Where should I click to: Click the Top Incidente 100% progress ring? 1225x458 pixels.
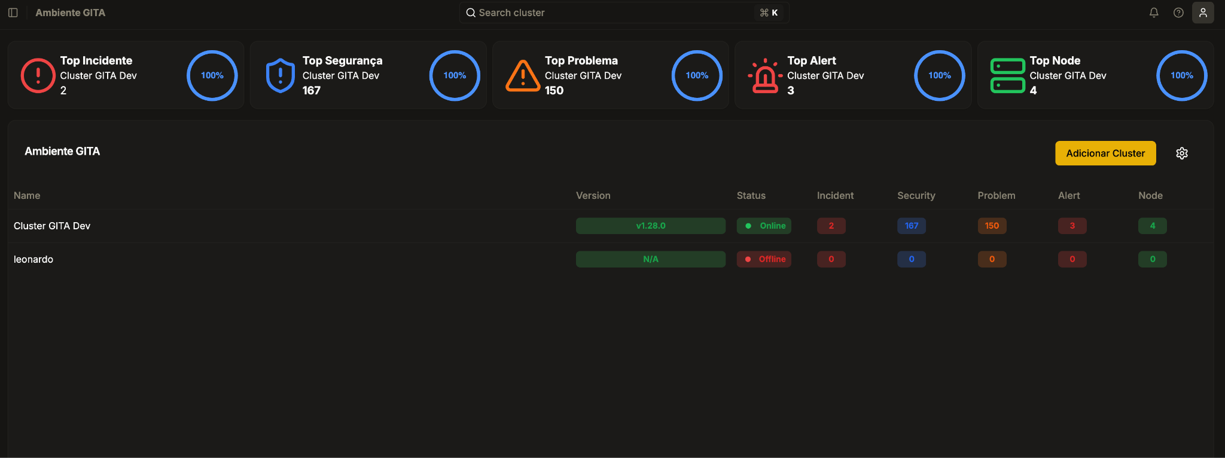tap(212, 76)
